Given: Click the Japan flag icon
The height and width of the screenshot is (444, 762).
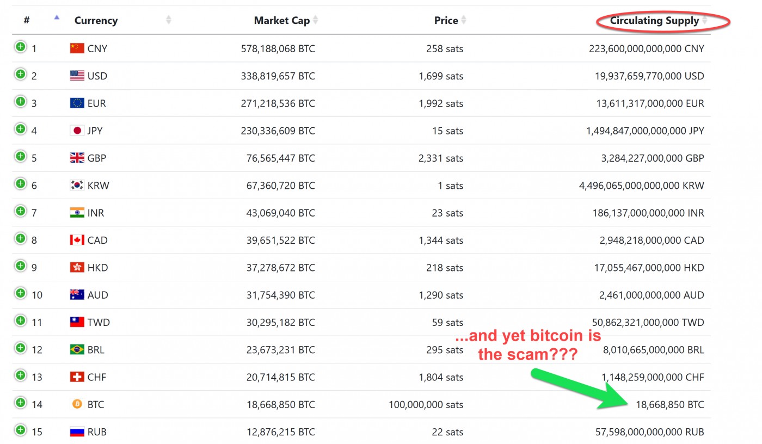Looking at the screenshot, I should (x=77, y=131).
